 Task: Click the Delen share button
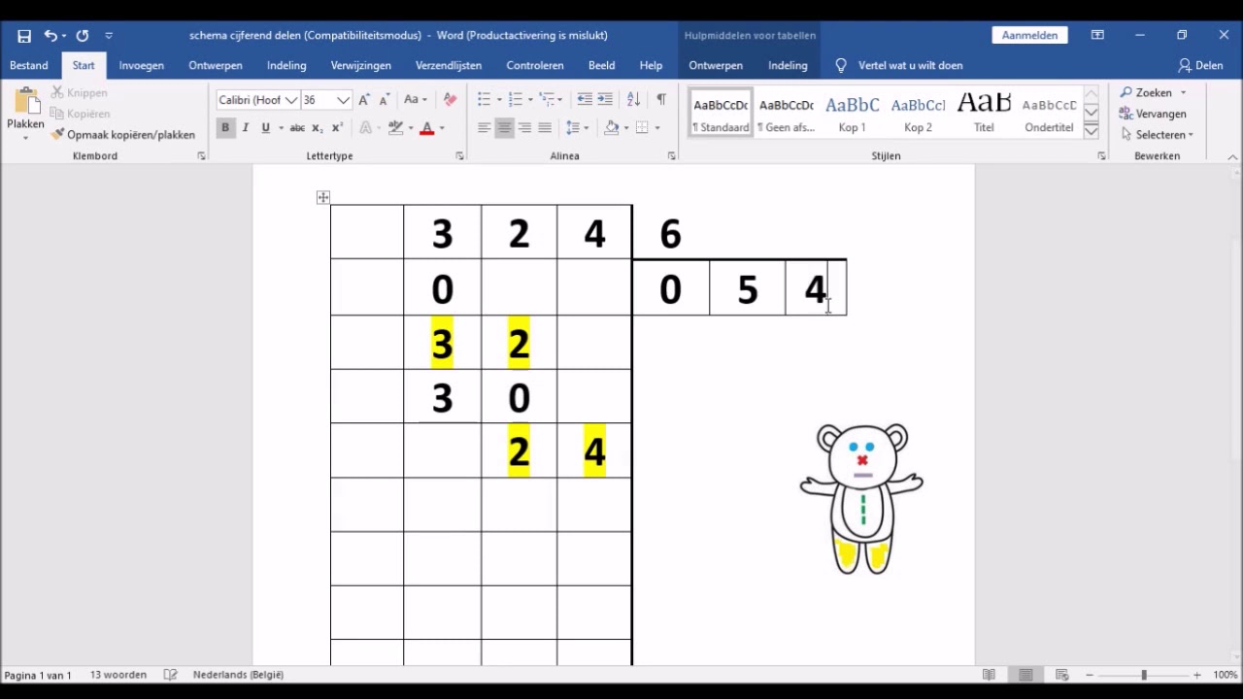(1200, 66)
